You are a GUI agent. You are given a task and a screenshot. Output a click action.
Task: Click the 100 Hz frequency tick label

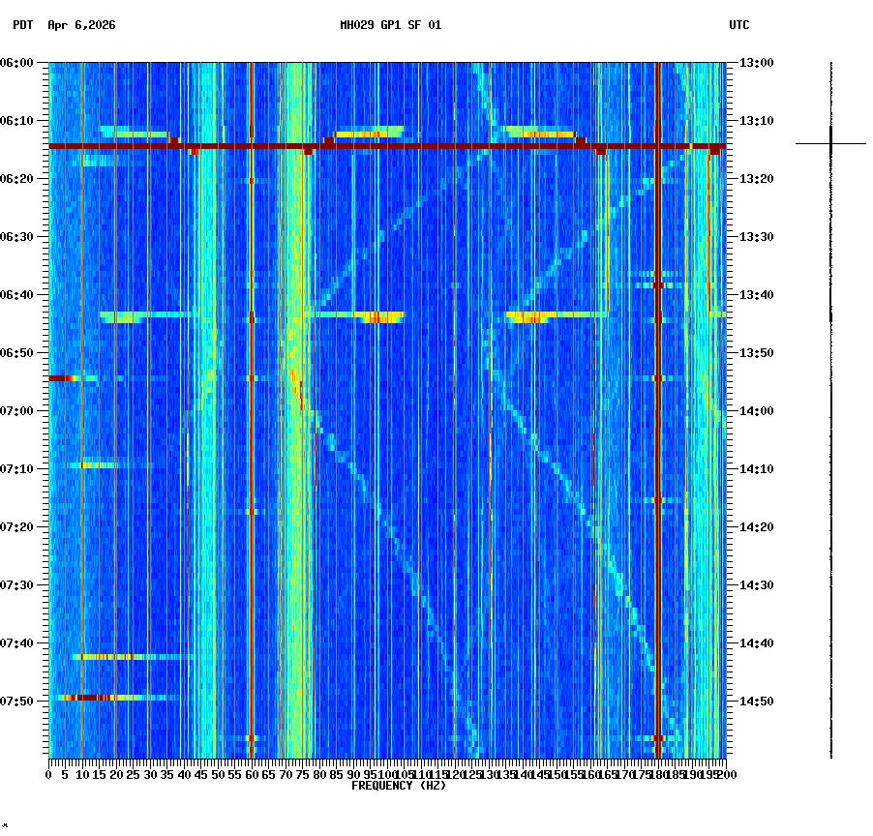[386, 774]
